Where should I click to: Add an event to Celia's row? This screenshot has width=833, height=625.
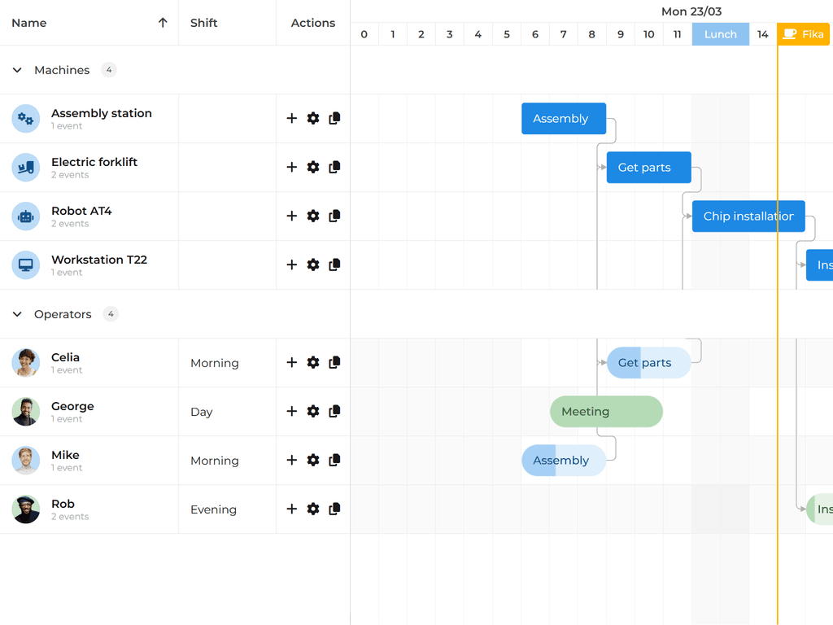point(291,362)
